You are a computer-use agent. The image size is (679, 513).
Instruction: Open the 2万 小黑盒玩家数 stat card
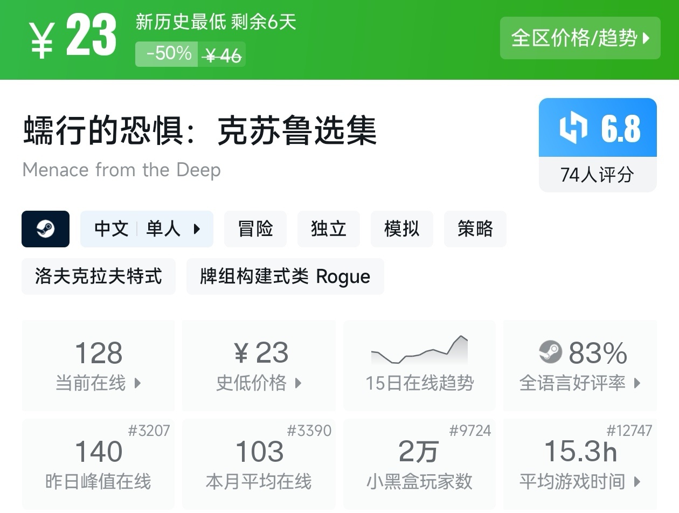click(x=419, y=464)
